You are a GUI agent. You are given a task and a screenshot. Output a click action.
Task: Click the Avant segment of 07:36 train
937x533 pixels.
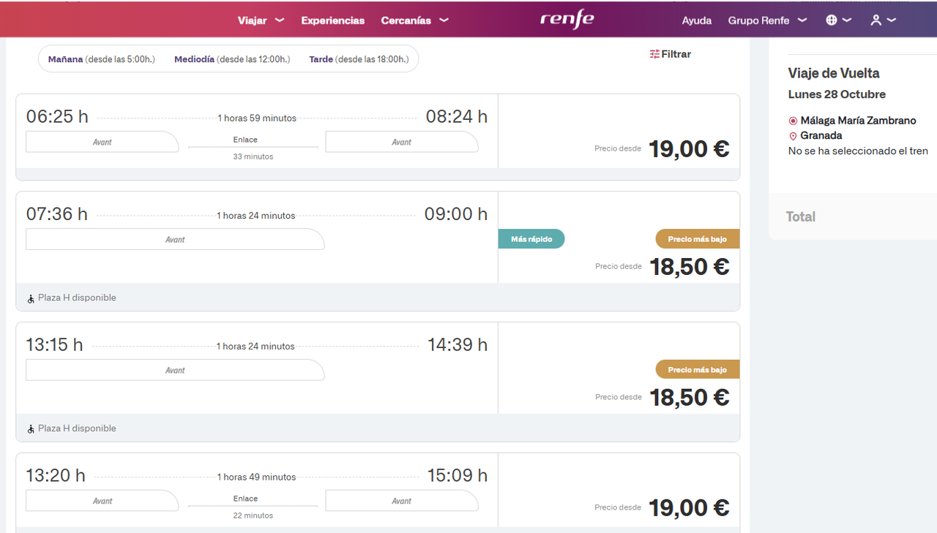pyautogui.click(x=175, y=239)
